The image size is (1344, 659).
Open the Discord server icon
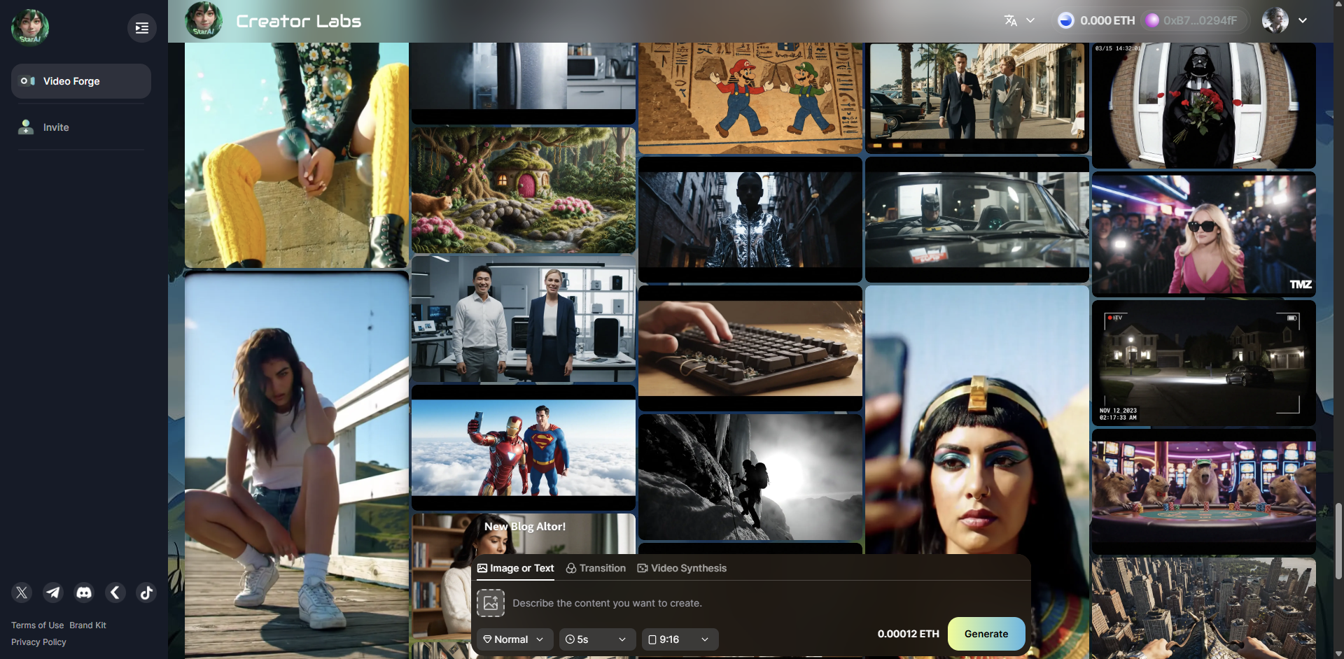pos(84,593)
